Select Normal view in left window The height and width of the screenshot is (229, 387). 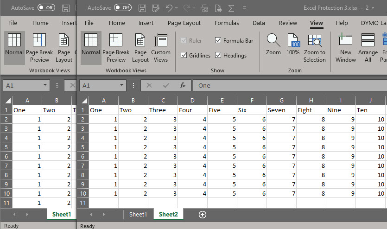(14, 48)
